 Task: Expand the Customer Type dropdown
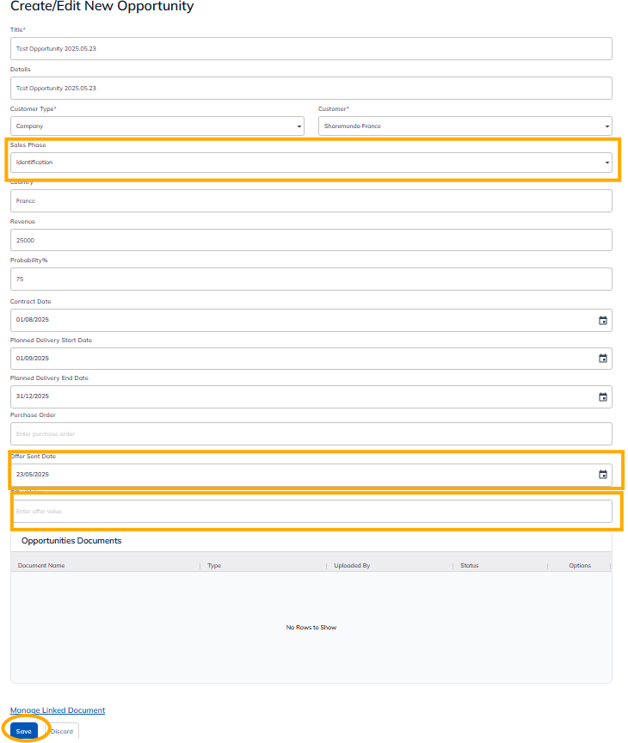click(x=157, y=126)
